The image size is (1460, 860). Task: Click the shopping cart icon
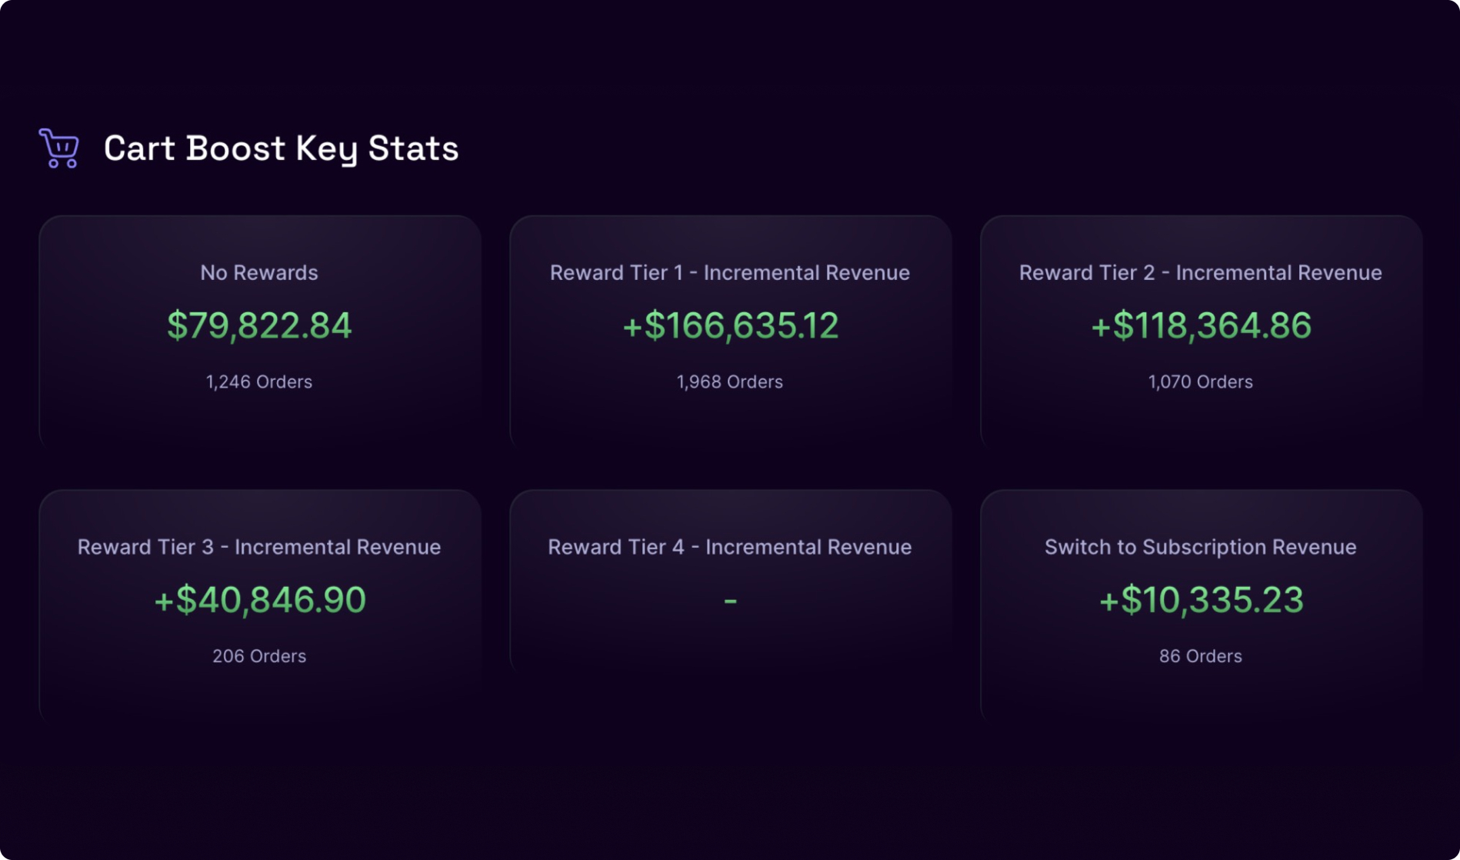[59, 148]
